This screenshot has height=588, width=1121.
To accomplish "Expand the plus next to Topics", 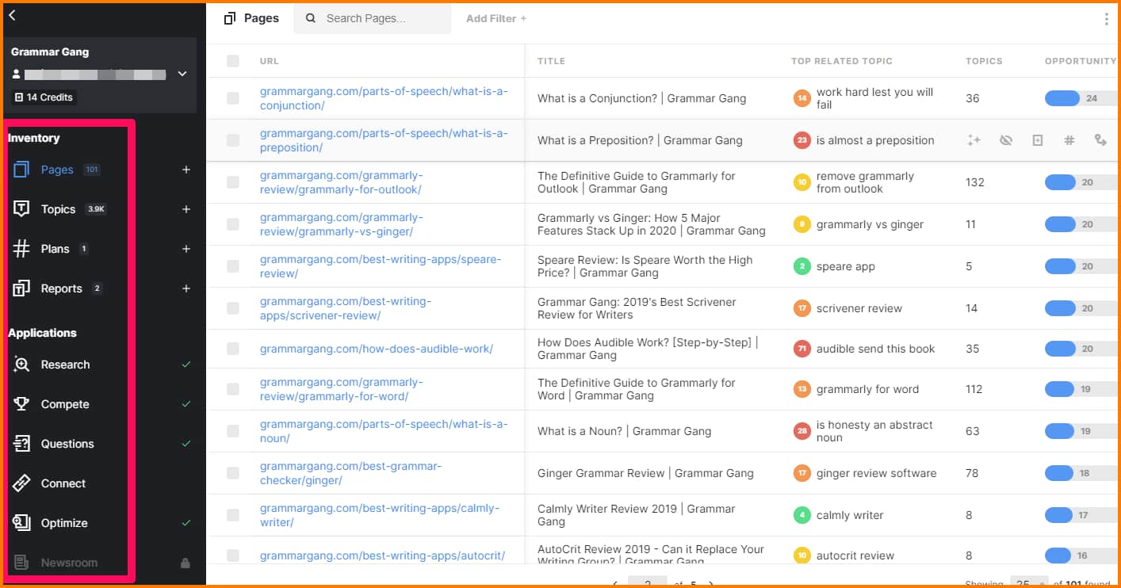I will (x=186, y=209).
